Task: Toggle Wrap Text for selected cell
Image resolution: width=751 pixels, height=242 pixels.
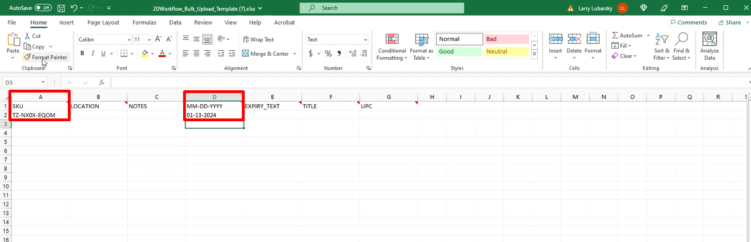Action: pyautogui.click(x=258, y=39)
